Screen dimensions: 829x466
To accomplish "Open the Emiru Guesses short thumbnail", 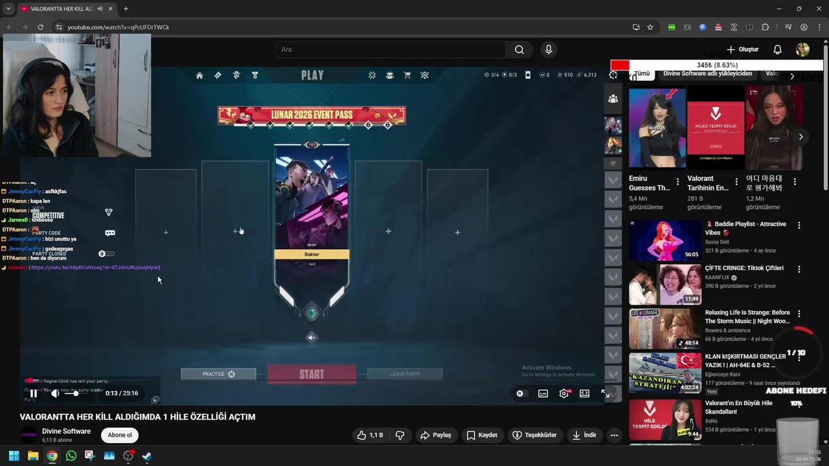I will (x=657, y=128).
